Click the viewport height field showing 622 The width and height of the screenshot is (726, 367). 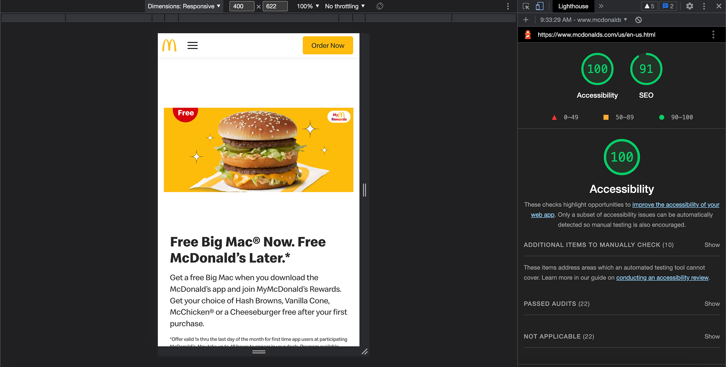pyautogui.click(x=275, y=6)
